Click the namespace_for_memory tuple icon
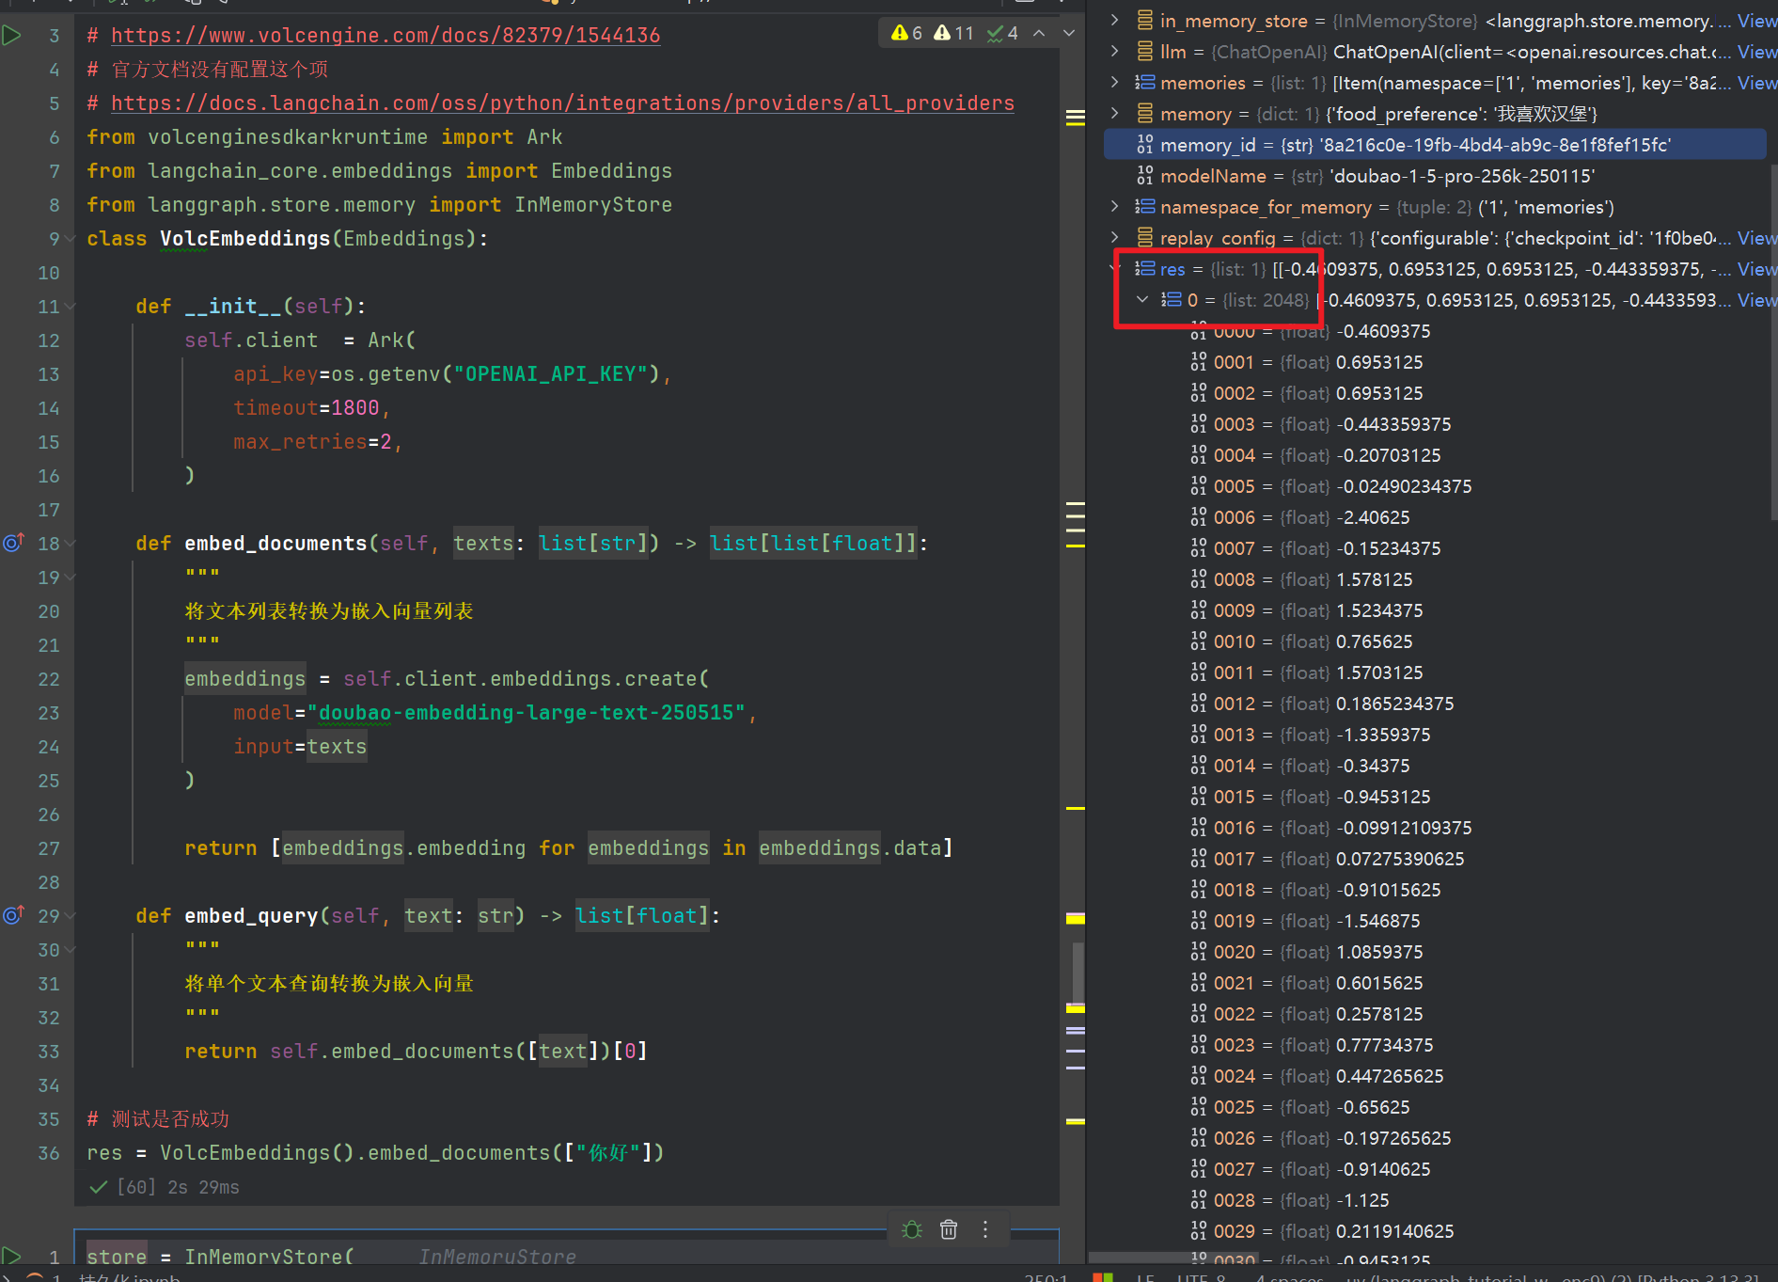The width and height of the screenshot is (1778, 1282). click(x=1145, y=206)
